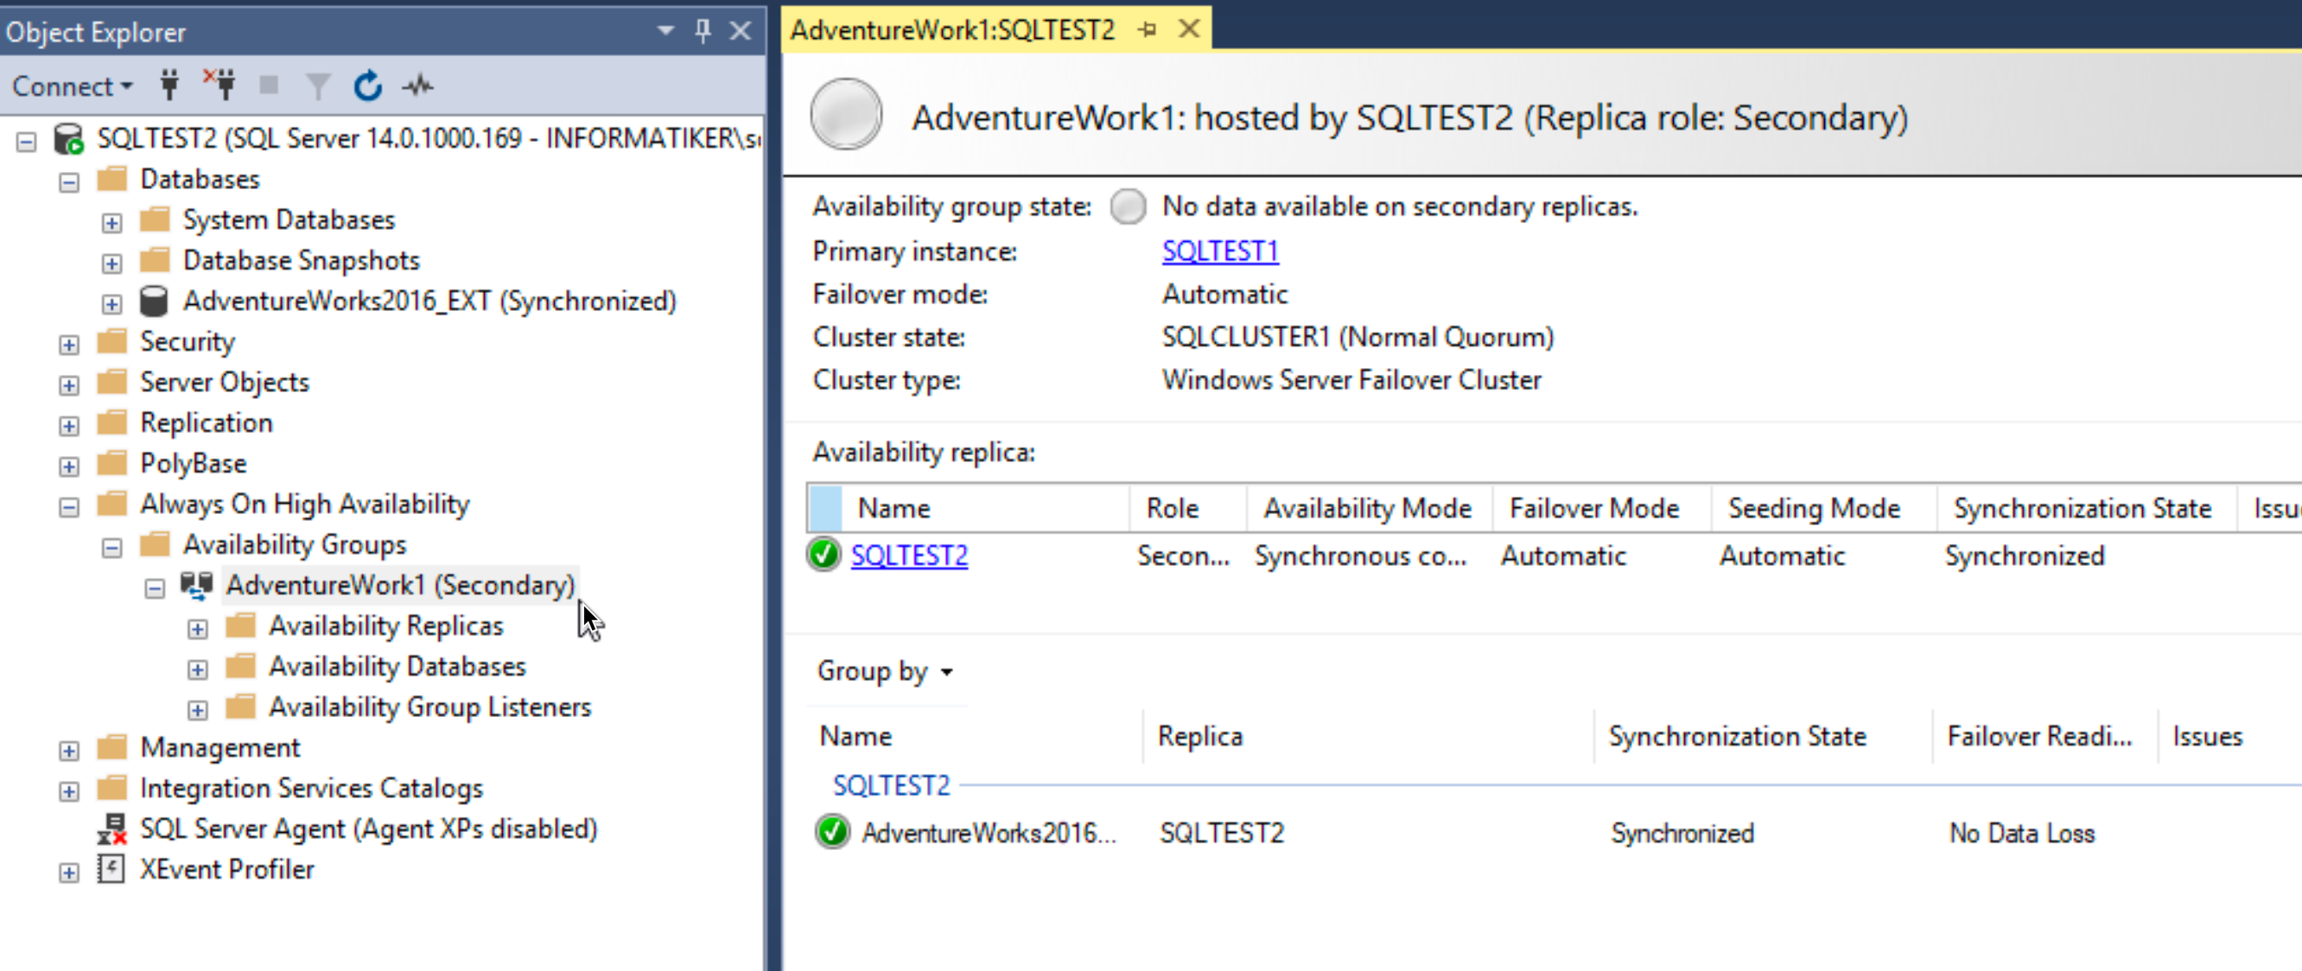Viewport: 2302px width, 971px height.
Task: Expand Integration Services Catalogs folder
Action: click(x=69, y=791)
